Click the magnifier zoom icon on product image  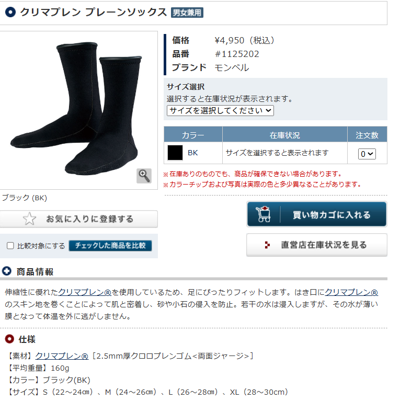click(x=144, y=176)
